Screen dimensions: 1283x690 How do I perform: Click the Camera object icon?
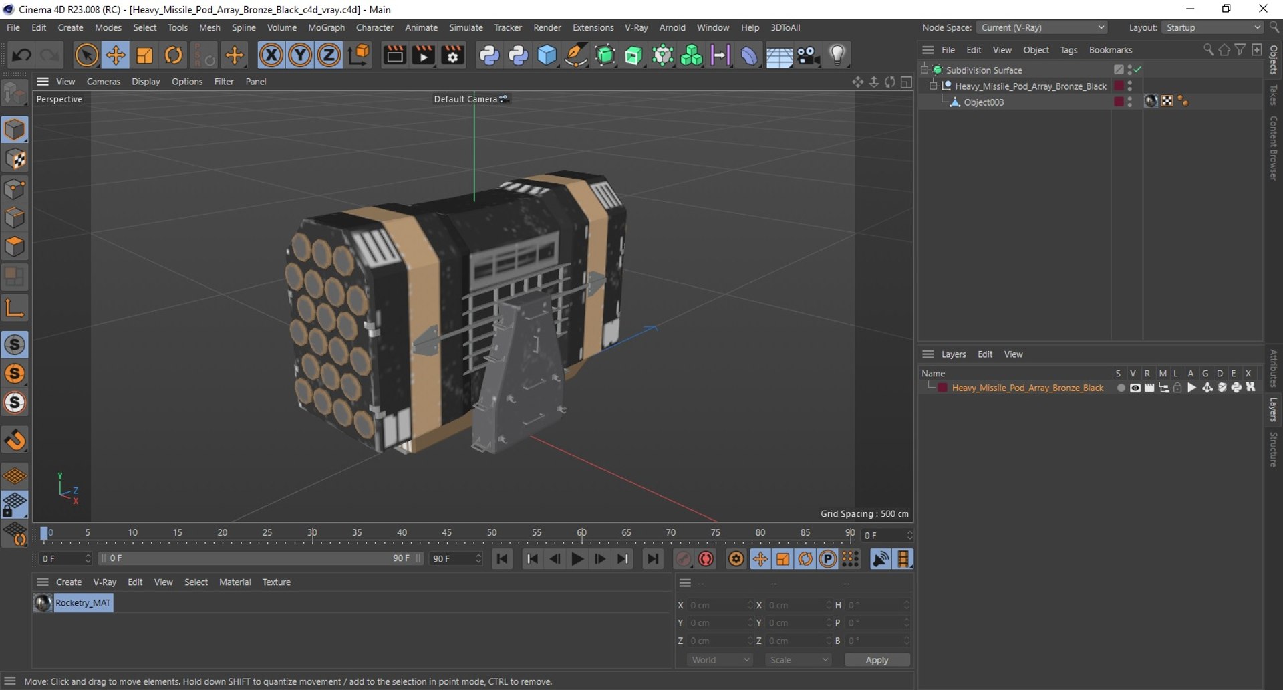point(808,55)
